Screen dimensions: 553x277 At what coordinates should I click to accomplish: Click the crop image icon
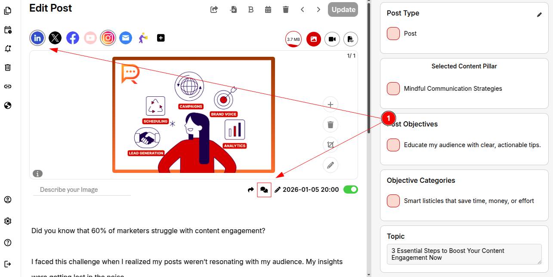coord(331,145)
